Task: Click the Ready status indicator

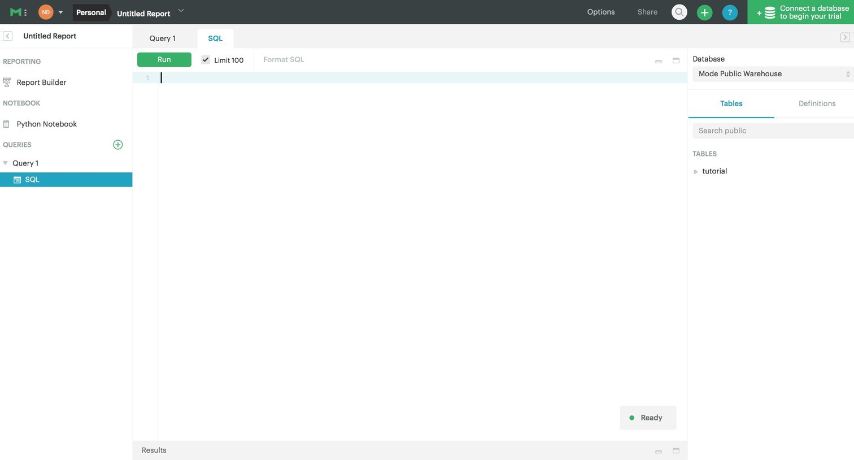Action: pyautogui.click(x=648, y=418)
